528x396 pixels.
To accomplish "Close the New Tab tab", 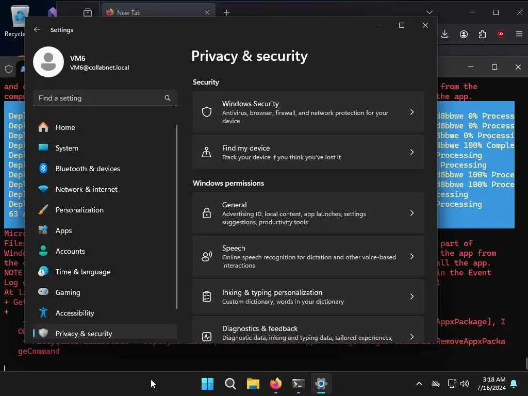I will (x=207, y=12).
